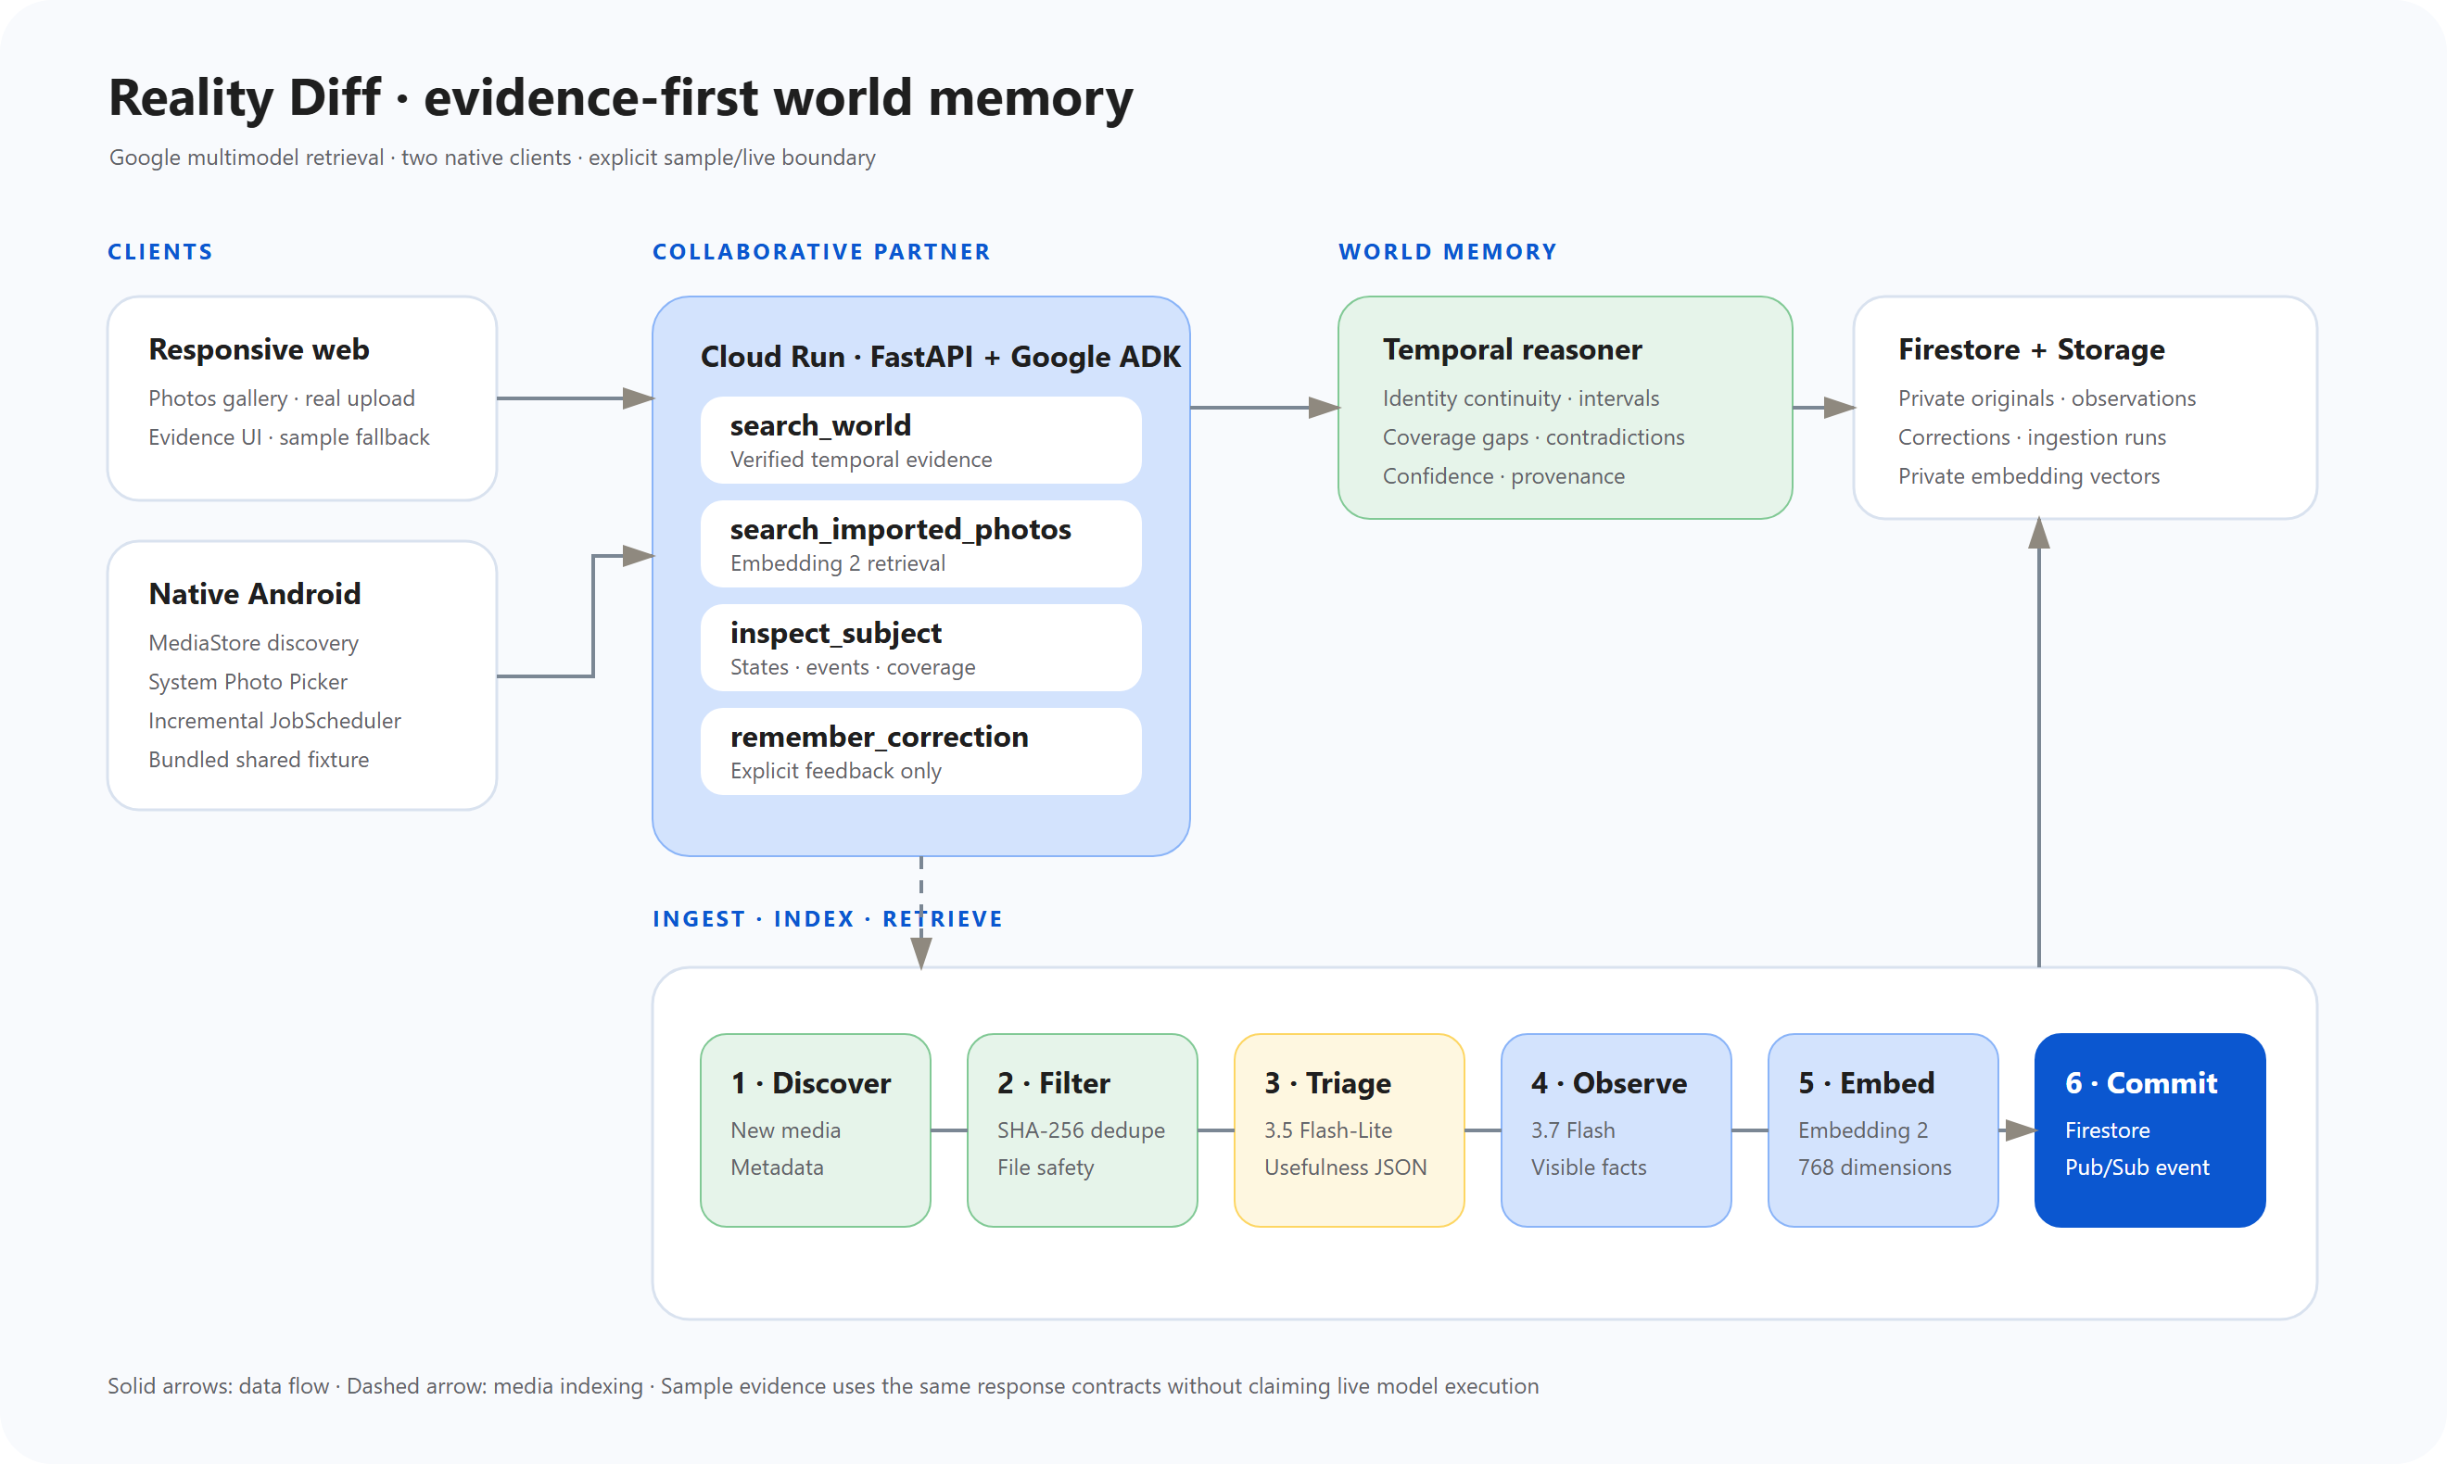Image resolution: width=2447 pixels, height=1464 pixels.
Task: Click the 'Reality Diff · evidence-first world memory' title
Action: click(621, 97)
